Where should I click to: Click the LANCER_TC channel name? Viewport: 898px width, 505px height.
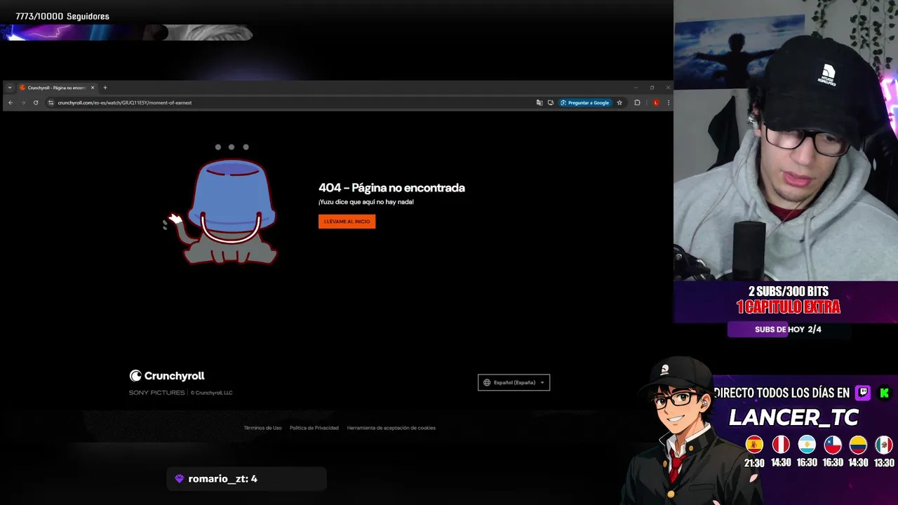[x=793, y=418]
